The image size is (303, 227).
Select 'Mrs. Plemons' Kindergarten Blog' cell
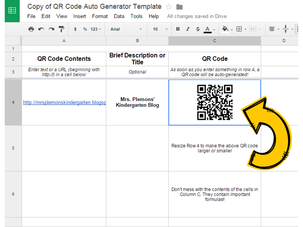pos(137,102)
